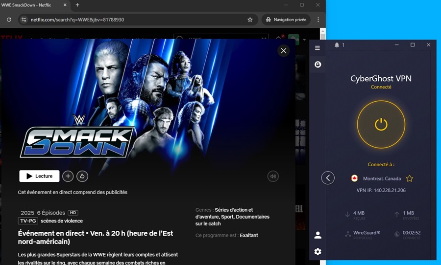Click the Exaltant mood link
The height and width of the screenshot is (265, 441).
click(248, 235)
